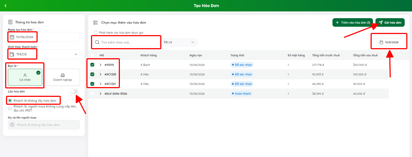Screen dimensions: 412x157
Task: Expand row #DLY-2606-0026 details
Action: point(101,94)
